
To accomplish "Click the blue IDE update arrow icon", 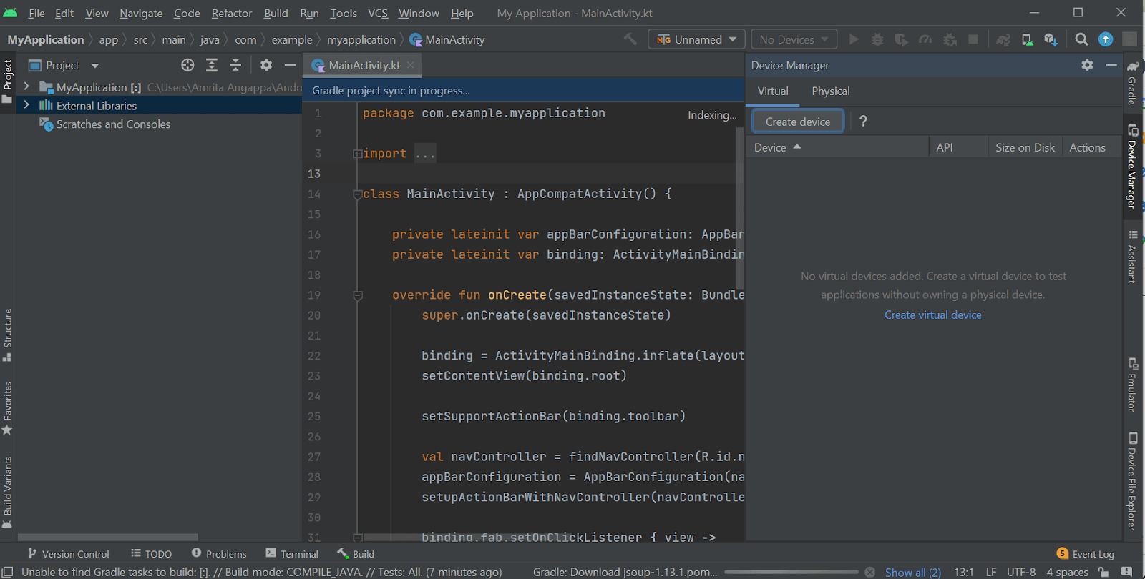I will 1106,39.
